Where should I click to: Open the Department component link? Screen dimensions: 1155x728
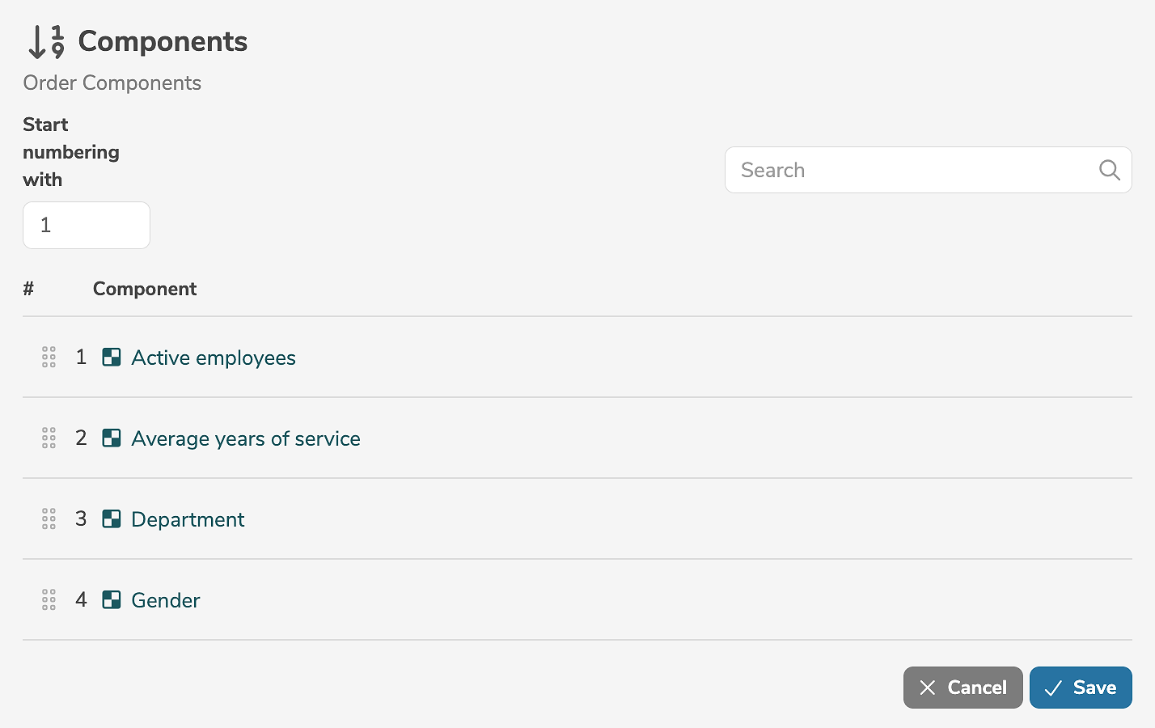[188, 519]
